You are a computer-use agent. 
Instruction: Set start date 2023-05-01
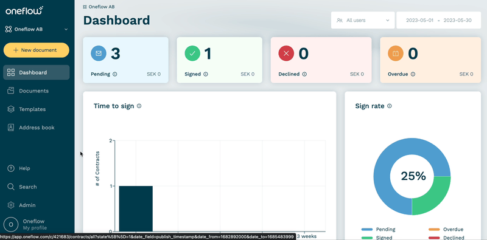point(420,20)
